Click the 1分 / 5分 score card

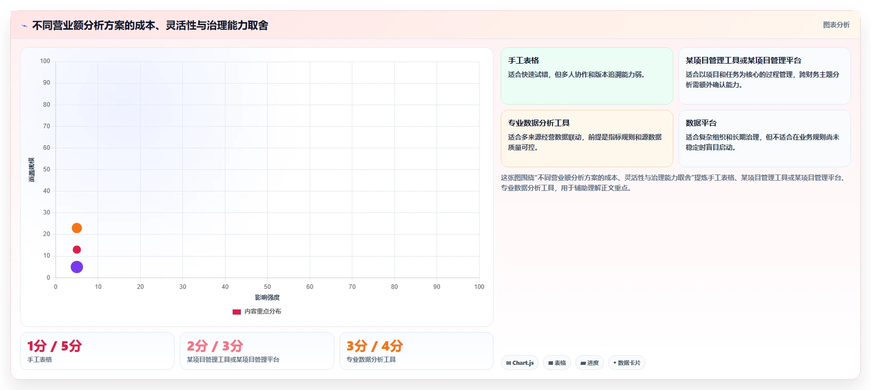[97, 351]
